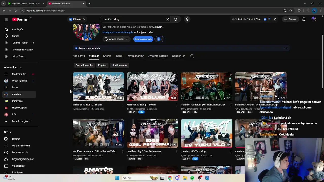
Task: Open options menu for Big5 Özel Performans
Action: 177,152
